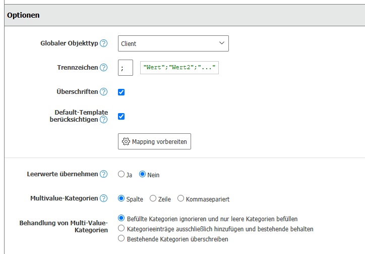This screenshot has height=254, width=365.
Task: Toggle Default-Template berücksichtigen checkbox
Action: tap(121, 116)
